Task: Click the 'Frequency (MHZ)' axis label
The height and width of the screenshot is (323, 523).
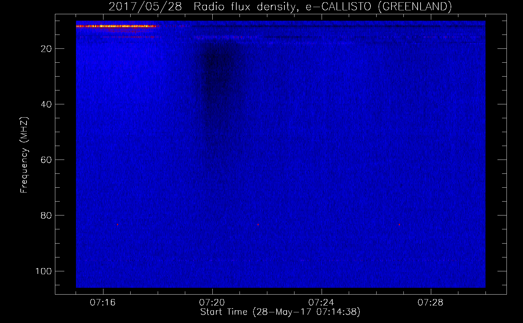Action: click(x=24, y=155)
